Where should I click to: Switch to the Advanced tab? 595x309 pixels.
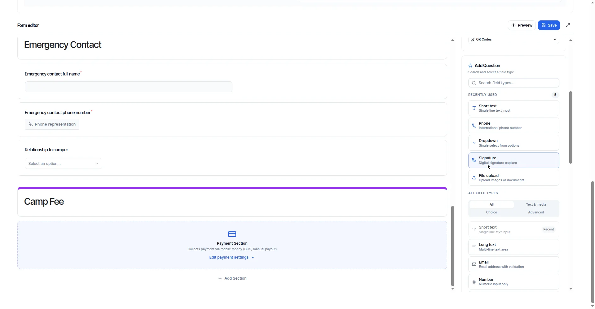coord(536,212)
